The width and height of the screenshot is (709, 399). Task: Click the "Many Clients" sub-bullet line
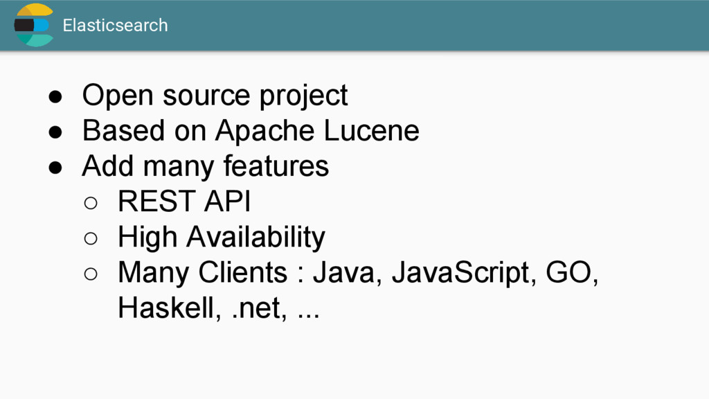[358, 273]
